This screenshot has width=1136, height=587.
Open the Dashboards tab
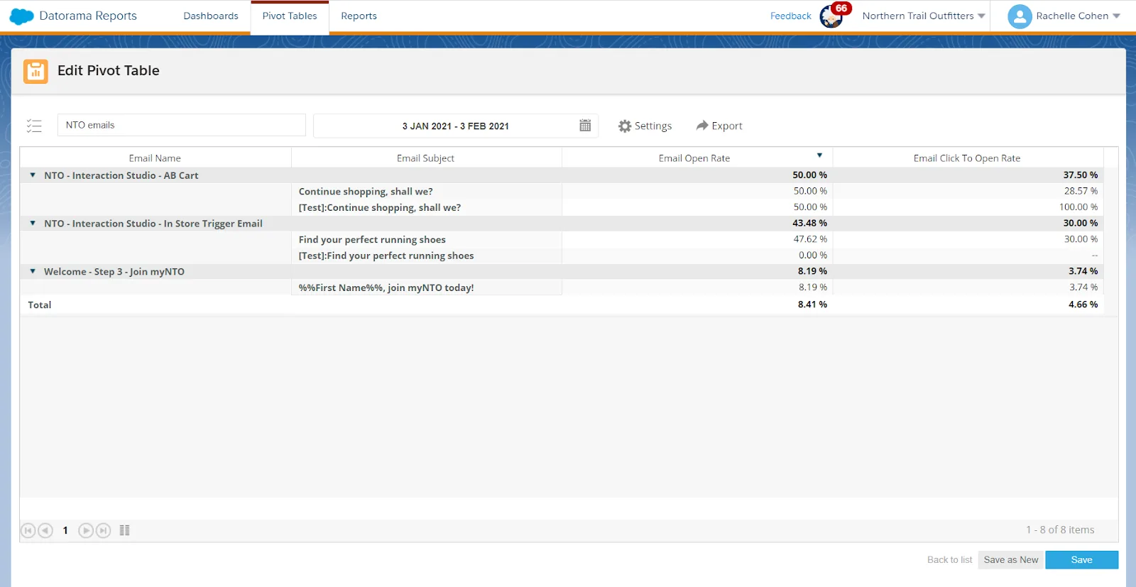coord(211,16)
